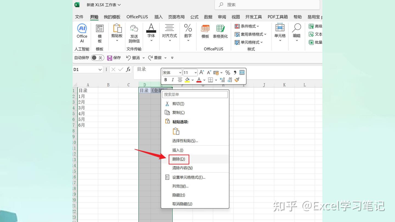The image size is (395, 222).
Task: Apply format painter in mini toolbar
Action: coord(236,80)
